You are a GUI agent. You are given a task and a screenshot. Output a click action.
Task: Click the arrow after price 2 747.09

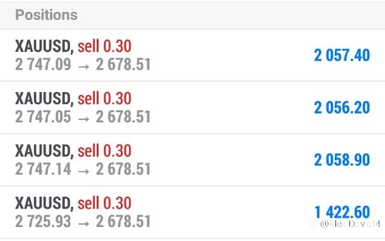[83, 67]
